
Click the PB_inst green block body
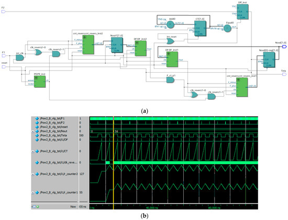(40, 82)
